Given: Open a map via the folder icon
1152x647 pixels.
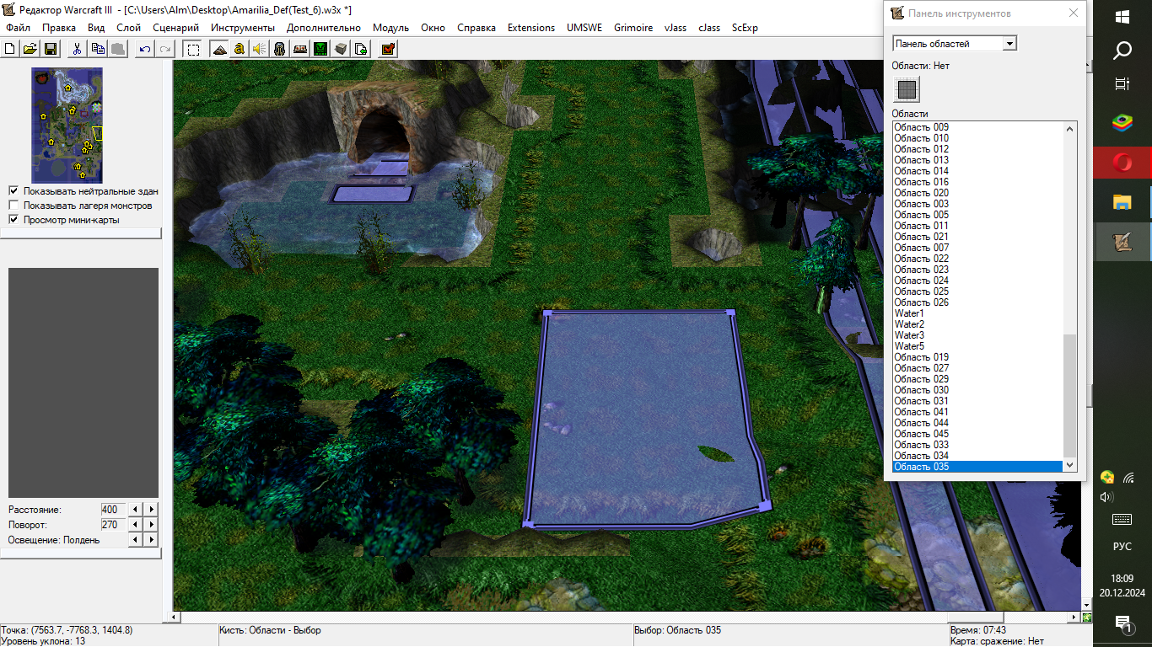Looking at the screenshot, I should point(30,49).
